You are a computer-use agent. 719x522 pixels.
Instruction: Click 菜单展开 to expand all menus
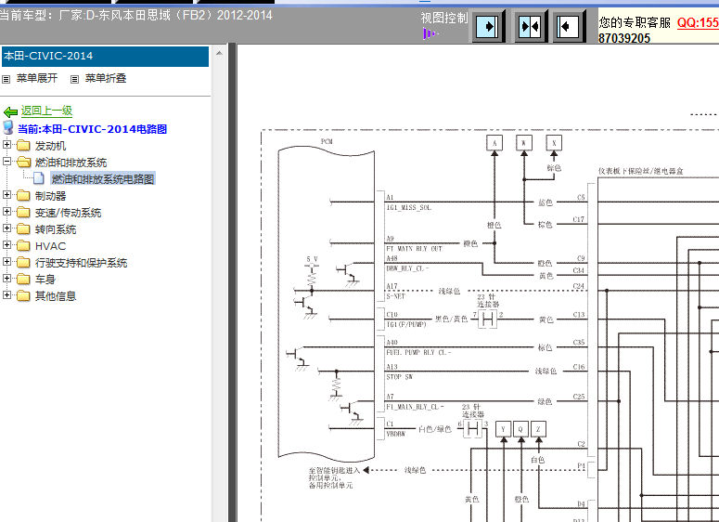pos(37,78)
